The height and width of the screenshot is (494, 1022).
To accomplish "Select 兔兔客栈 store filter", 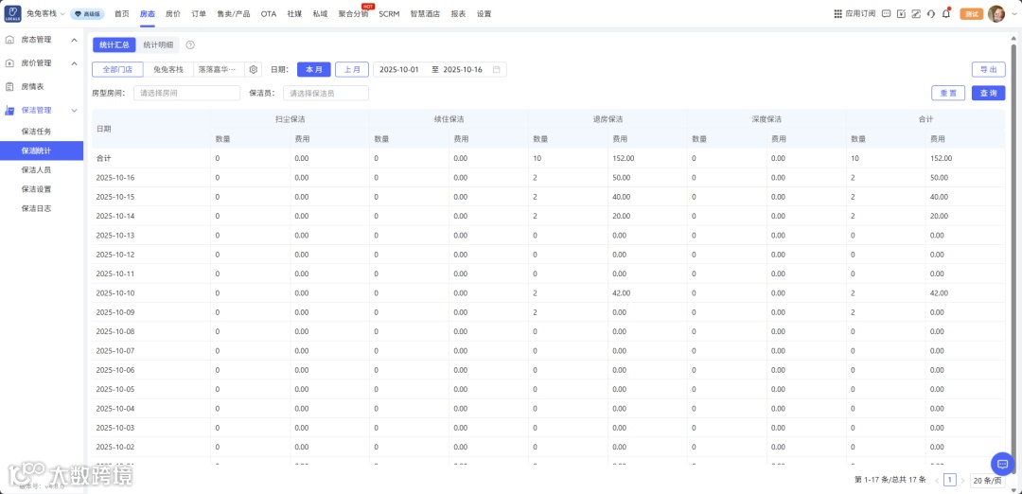I will 168,69.
